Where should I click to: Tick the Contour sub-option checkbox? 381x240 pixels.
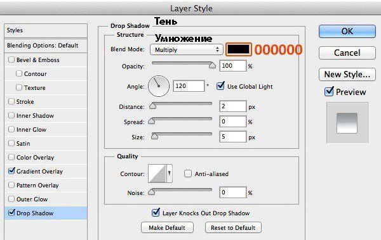click(x=19, y=73)
